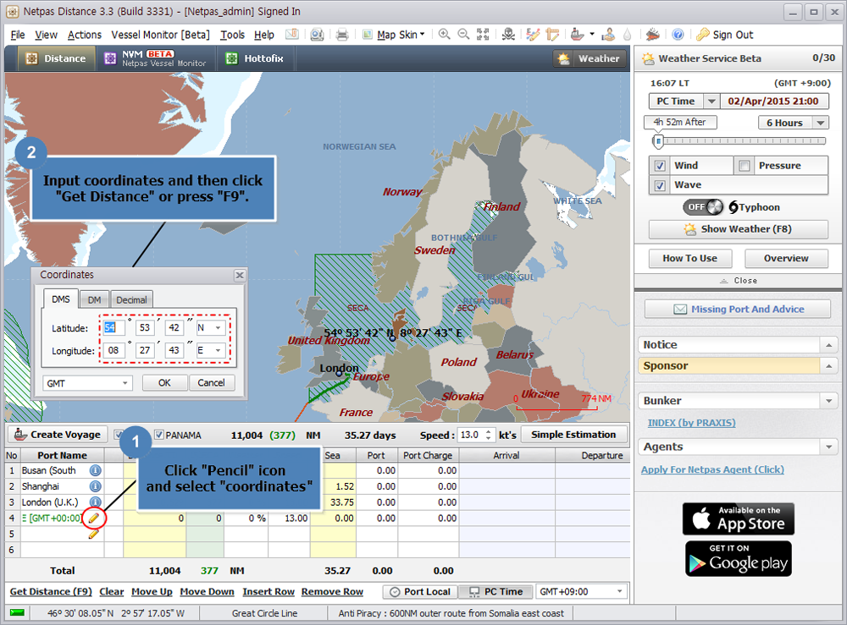Click the screen capture toolbar icon
The image size is (847, 625).
(x=317, y=35)
